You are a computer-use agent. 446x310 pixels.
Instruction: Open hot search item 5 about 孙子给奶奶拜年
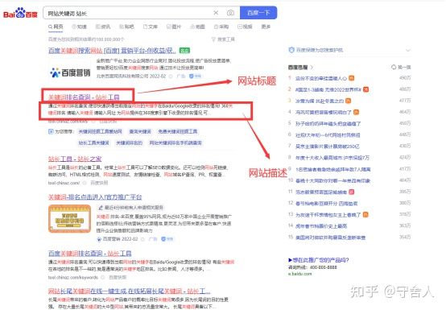(328, 124)
